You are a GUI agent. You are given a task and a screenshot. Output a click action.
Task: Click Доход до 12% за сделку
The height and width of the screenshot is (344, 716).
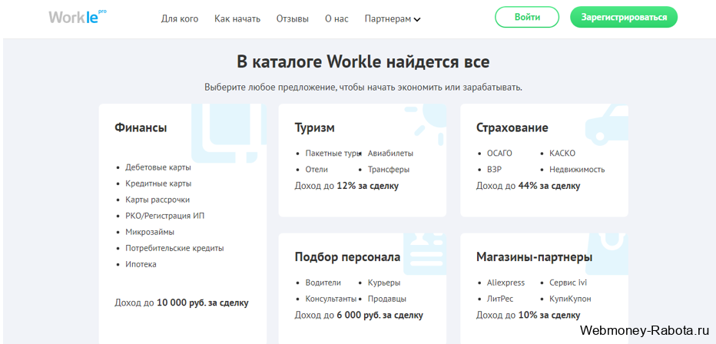tap(346, 186)
